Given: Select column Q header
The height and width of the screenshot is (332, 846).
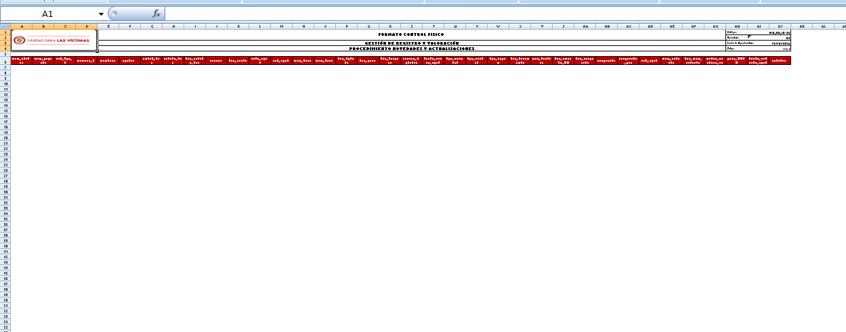Looking at the screenshot, I should point(368,26).
